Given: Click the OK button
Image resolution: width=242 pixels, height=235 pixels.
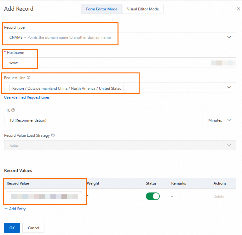Looking at the screenshot, I should [x=12, y=228].
